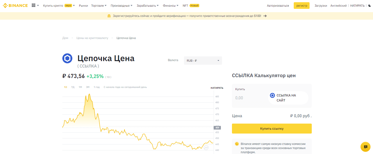The width and height of the screenshot is (373, 154).
Task: Open the chat support icon
Action: point(366,147)
